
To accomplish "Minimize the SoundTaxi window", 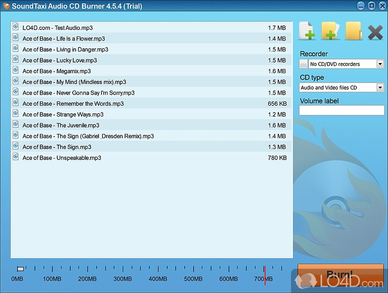I will tap(360, 6).
